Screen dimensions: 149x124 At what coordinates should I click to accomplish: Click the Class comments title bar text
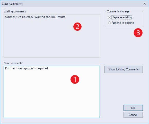12,4
